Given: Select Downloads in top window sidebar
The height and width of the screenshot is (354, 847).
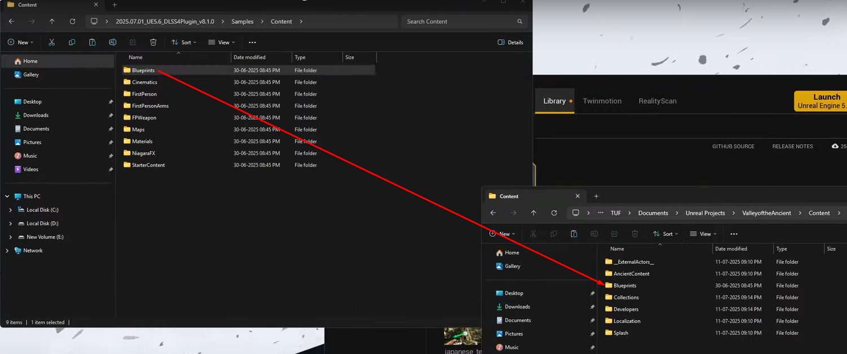Looking at the screenshot, I should click(36, 115).
